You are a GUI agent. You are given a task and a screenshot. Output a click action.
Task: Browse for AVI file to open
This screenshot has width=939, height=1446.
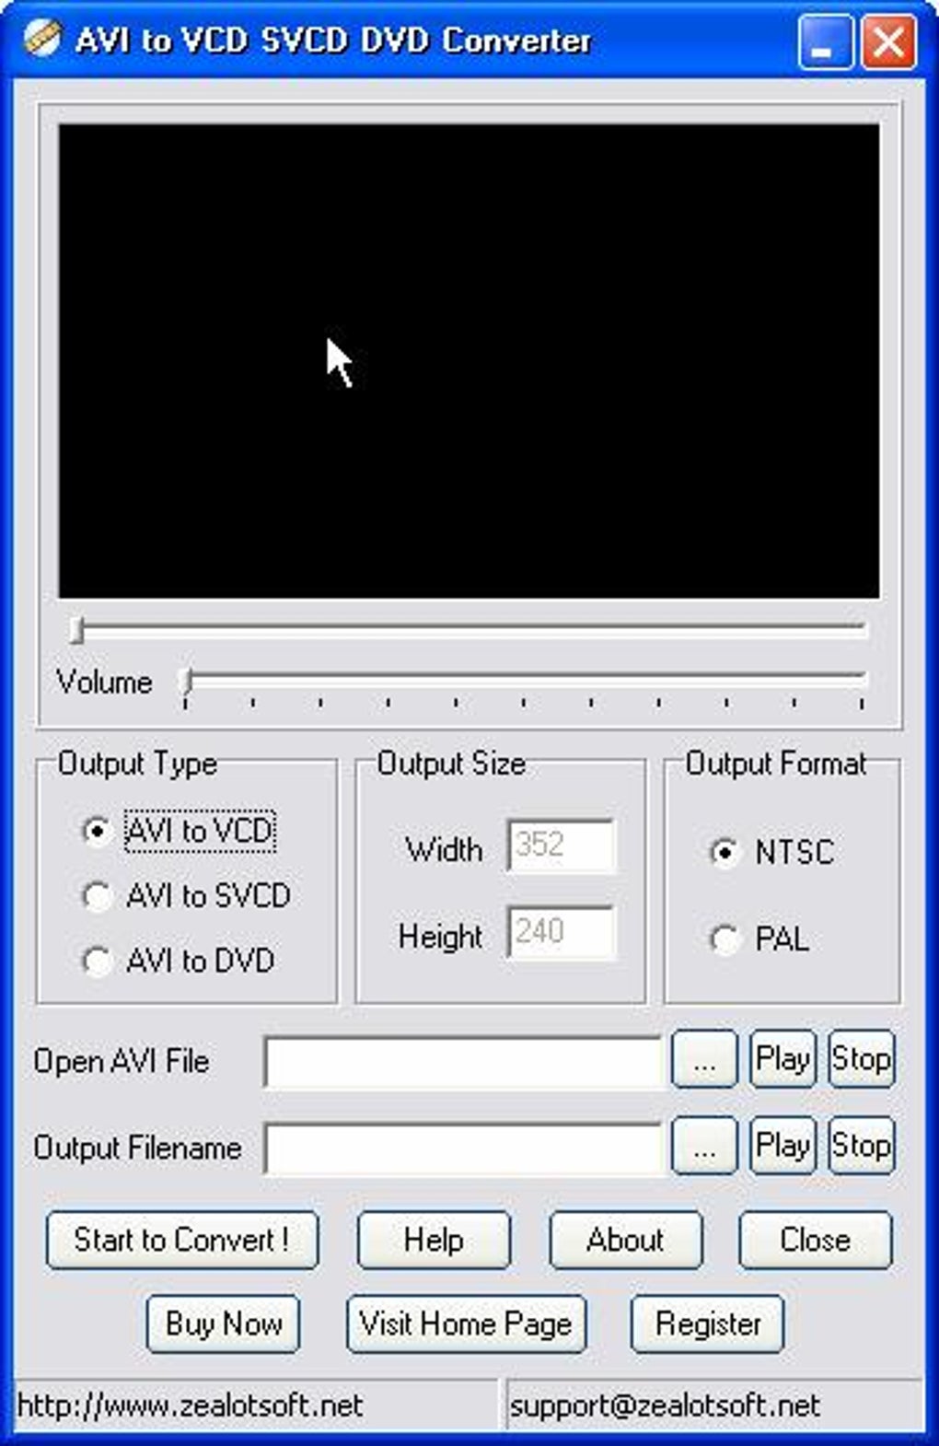pos(704,1060)
